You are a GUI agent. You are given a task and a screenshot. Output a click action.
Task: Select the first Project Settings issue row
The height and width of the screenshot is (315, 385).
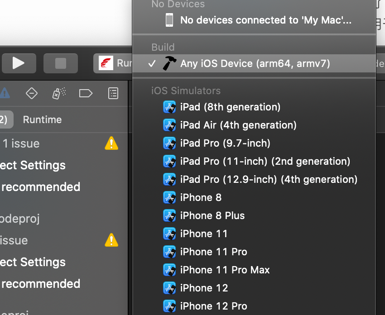33,165
